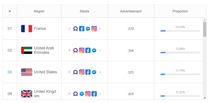Click the Instagram icon in France row
The width and height of the screenshot is (210, 103).
coord(94,29)
